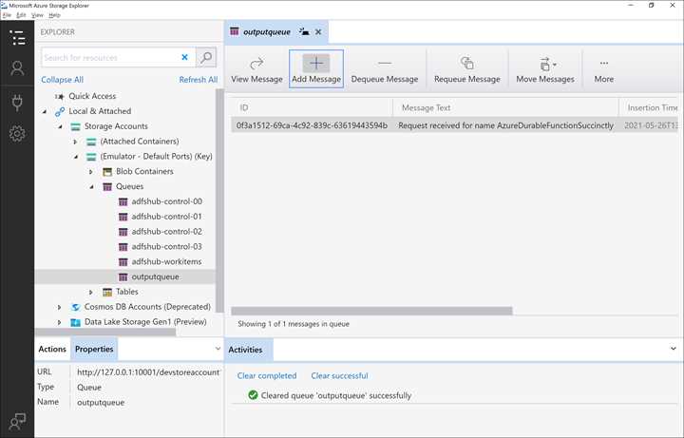This screenshot has height=438, width=684.
Task: Expand the (Attached Containers) node
Action: click(75, 142)
